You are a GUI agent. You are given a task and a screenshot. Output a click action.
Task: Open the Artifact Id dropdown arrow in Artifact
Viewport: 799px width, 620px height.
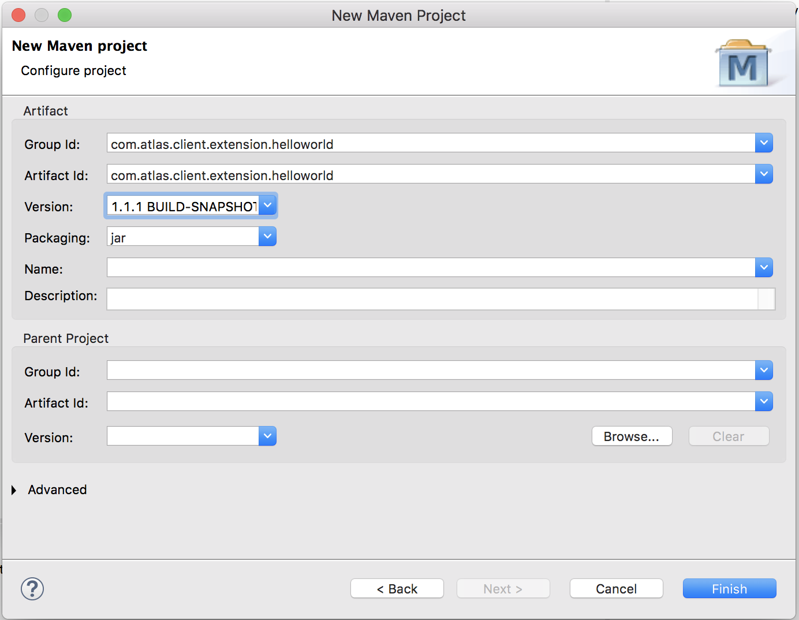coord(764,174)
